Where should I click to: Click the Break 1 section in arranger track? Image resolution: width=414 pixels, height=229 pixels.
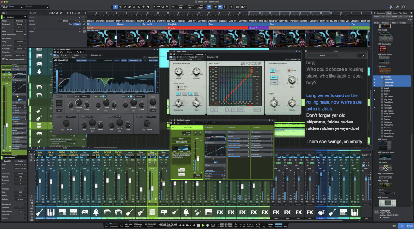pos(259,28)
